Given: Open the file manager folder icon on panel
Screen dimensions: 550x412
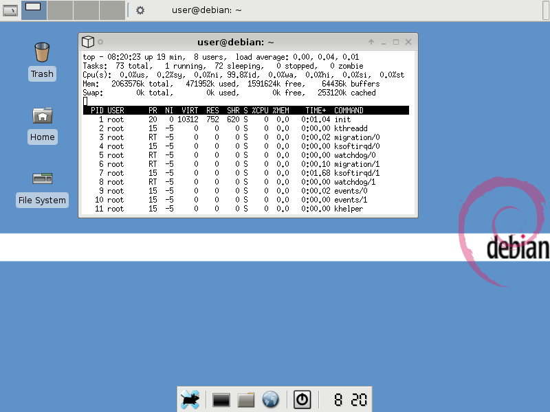Looking at the screenshot, I should 245,399.
